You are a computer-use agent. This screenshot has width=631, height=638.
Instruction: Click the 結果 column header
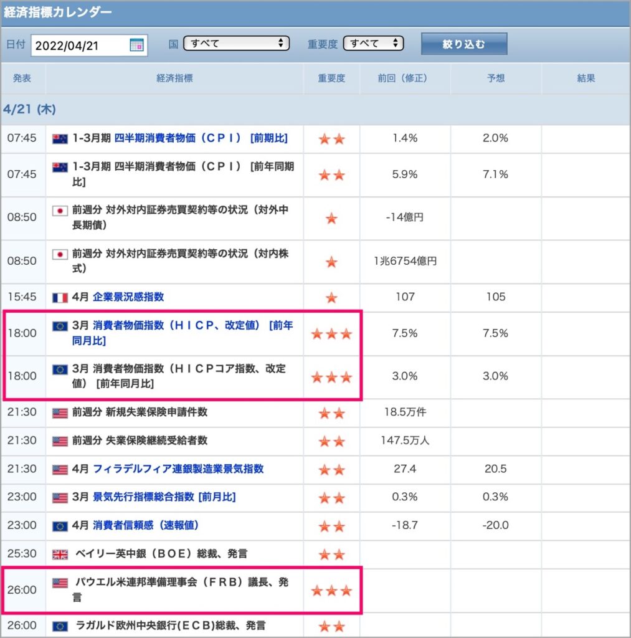[x=586, y=78]
